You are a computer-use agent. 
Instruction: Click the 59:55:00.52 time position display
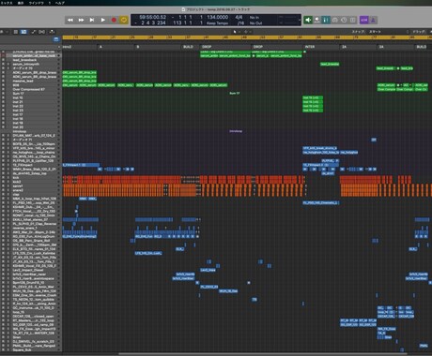[153, 17]
